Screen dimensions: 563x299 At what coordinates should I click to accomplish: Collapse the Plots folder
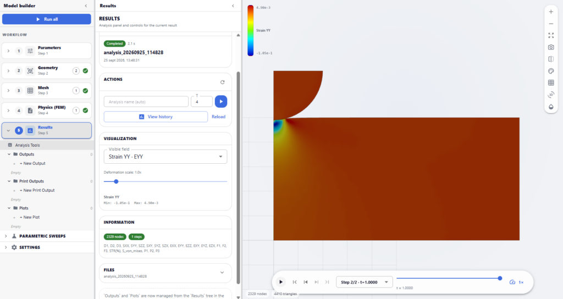[x=9, y=208]
